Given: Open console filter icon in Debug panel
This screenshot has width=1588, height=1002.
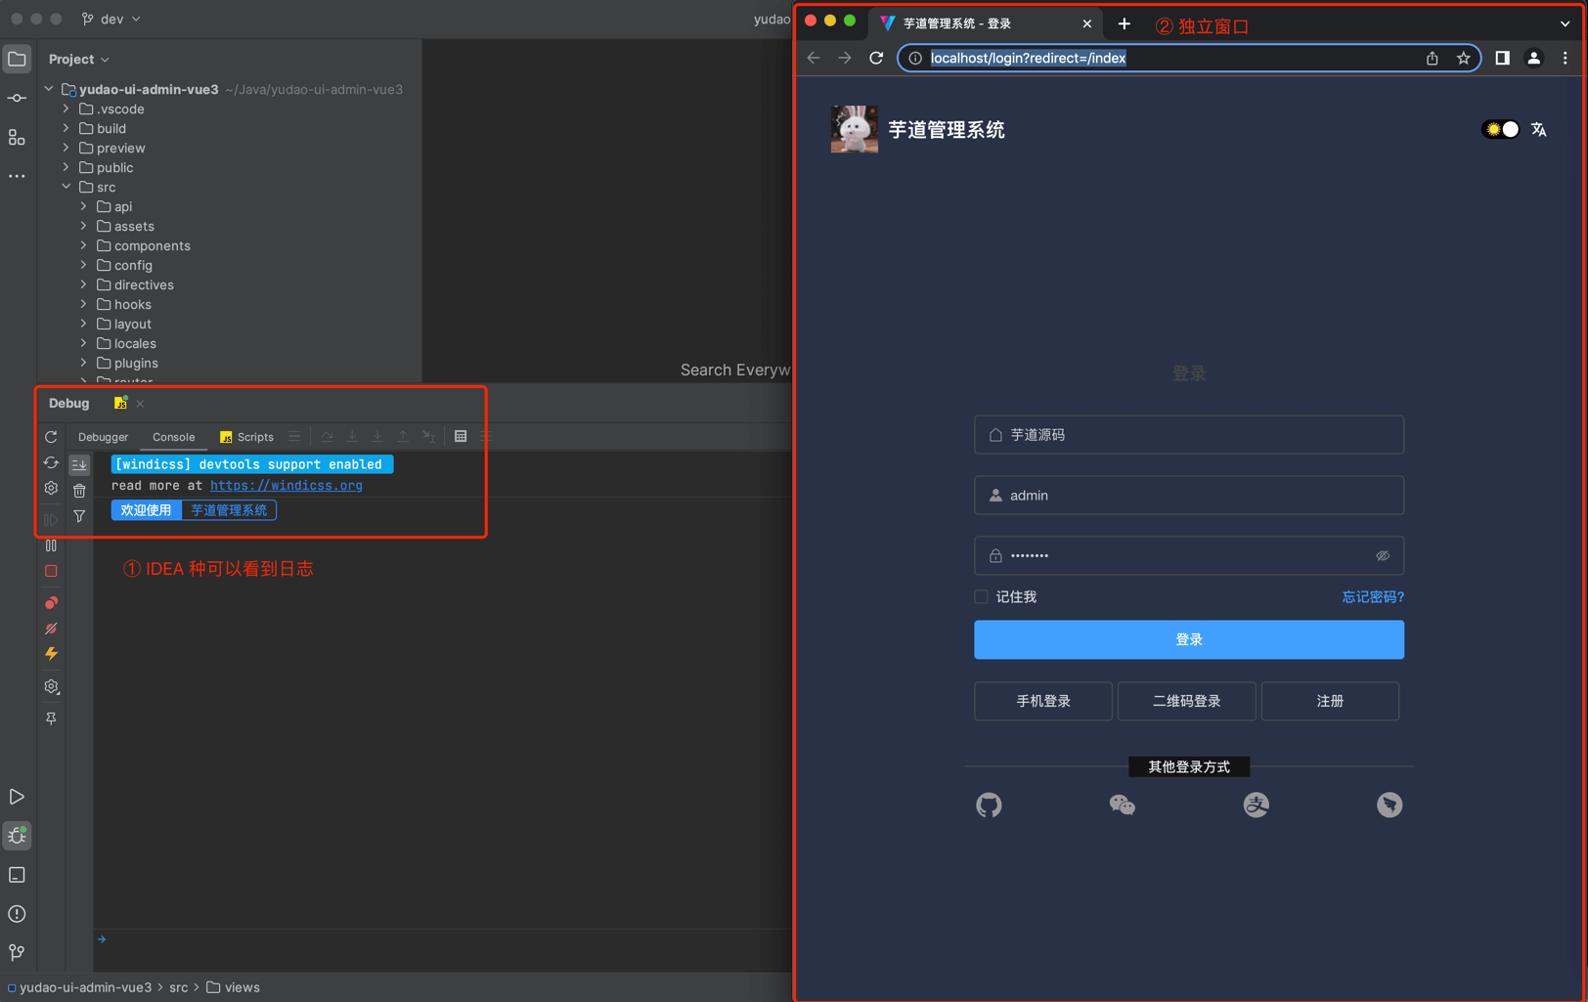Looking at the screenshot, I should pos(79,515).
